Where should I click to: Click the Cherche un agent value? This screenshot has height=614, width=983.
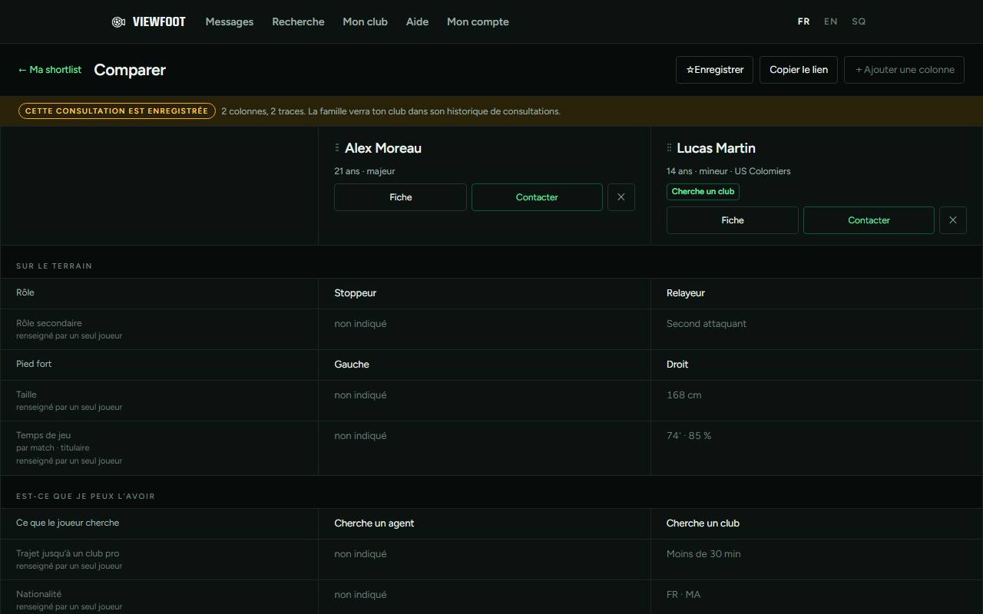tap(374, 523)
